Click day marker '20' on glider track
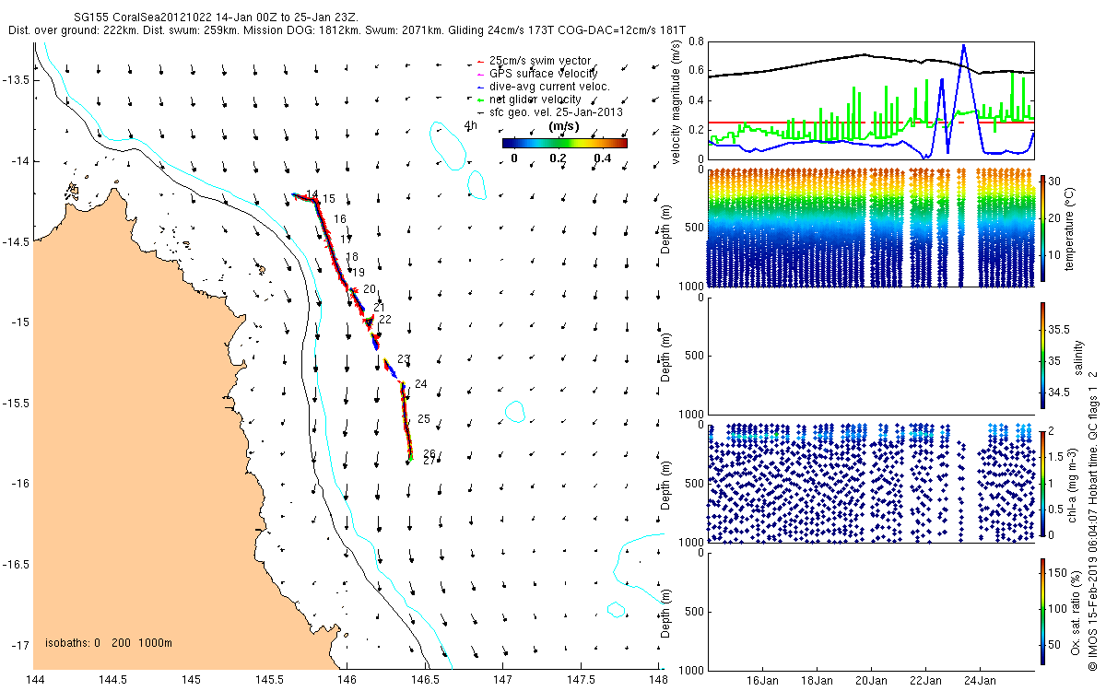 pos(370,289)
